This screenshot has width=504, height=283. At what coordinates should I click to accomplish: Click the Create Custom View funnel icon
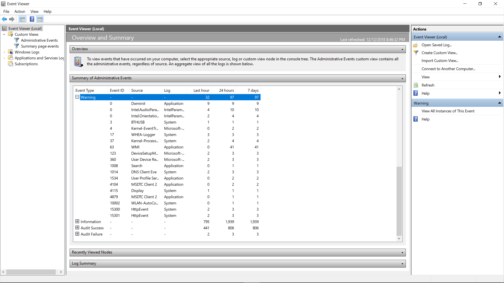(416, 53)
